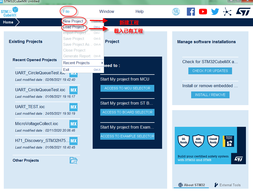Image resolution: width=253 pixels, height=192 pixels.
Task: Click ACCESS TO MCU SELECTOR button
Action: (x=127, y=88)
